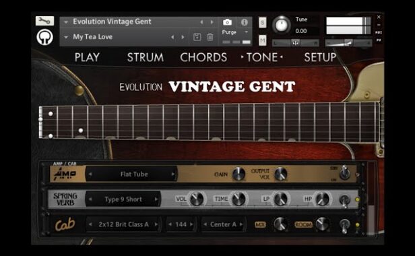Open the snapshot dropdown arrow by My Tea Love
This screenshot has height=256, width=415.
[66, 37]
